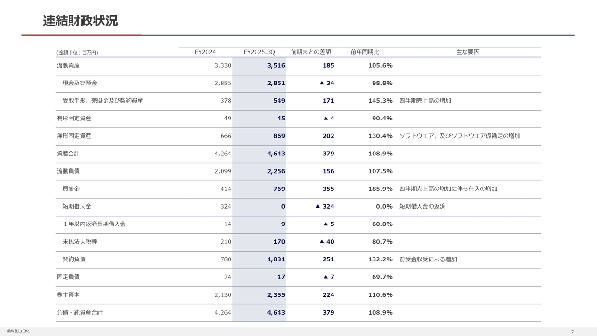Click the 主な要因 column header
Screen dimensions: 597x336
(467, 52)
